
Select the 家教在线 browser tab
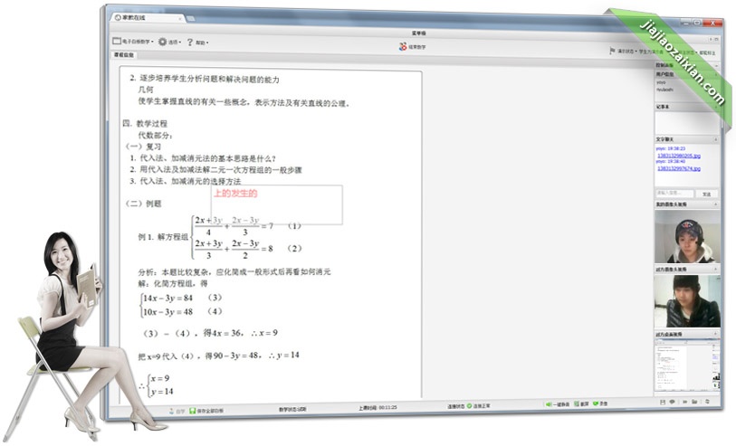tap(147, 18)
